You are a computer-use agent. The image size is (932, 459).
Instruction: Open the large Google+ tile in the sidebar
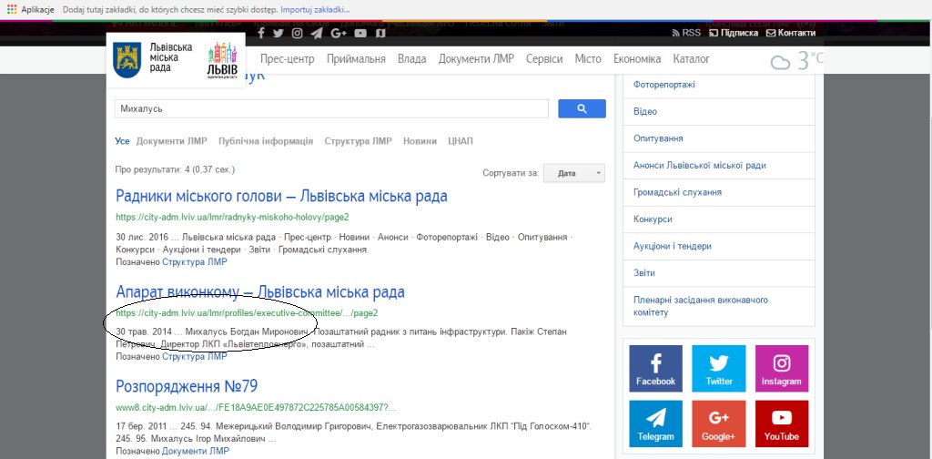coord(719,423)
